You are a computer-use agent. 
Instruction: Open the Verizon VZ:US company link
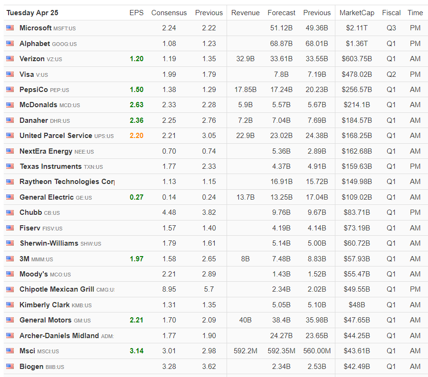[41, 59]
